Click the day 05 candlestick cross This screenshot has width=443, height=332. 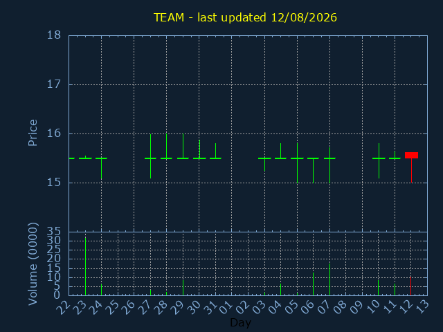[297, 163]
